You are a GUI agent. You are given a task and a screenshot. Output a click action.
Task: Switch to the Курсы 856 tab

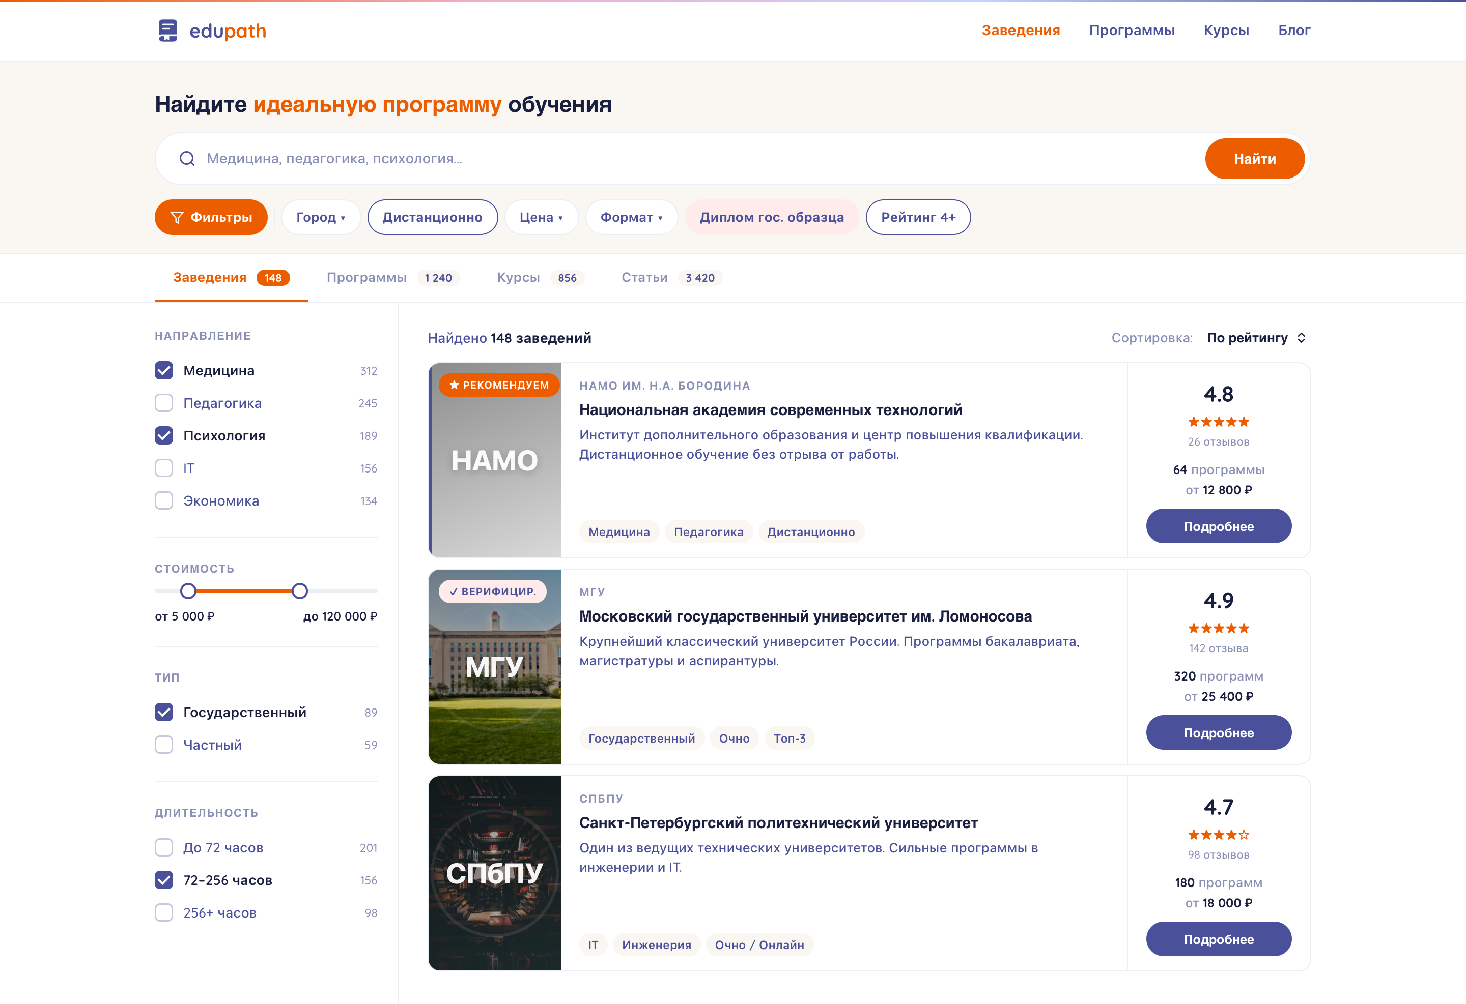pyautogui.click(x=541, y=278)
